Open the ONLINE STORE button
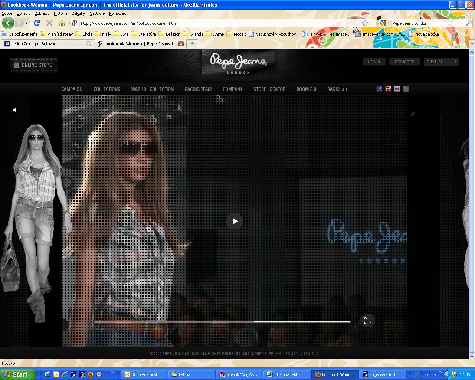 coord(34,65)
